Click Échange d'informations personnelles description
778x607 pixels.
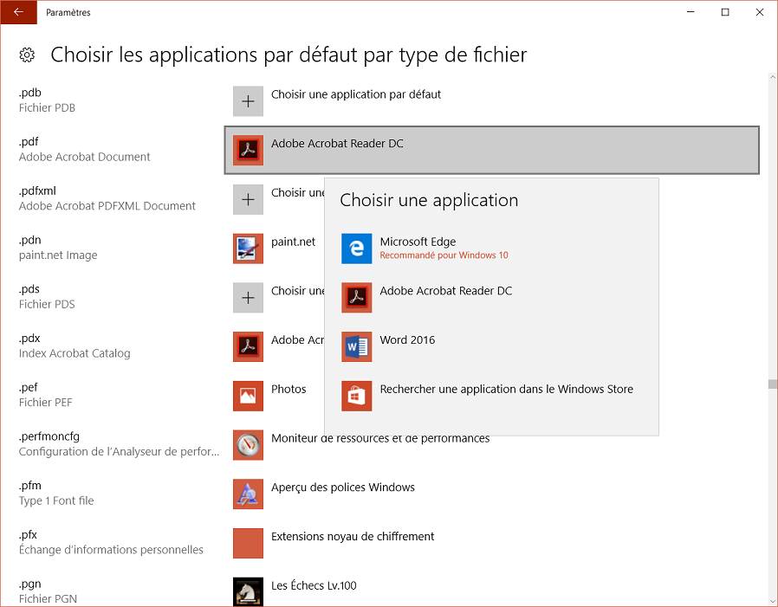tap(111, 550)
